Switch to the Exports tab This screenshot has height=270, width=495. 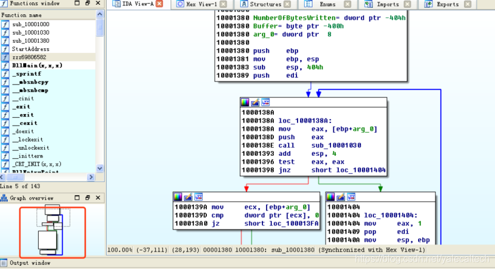[447, 4]
